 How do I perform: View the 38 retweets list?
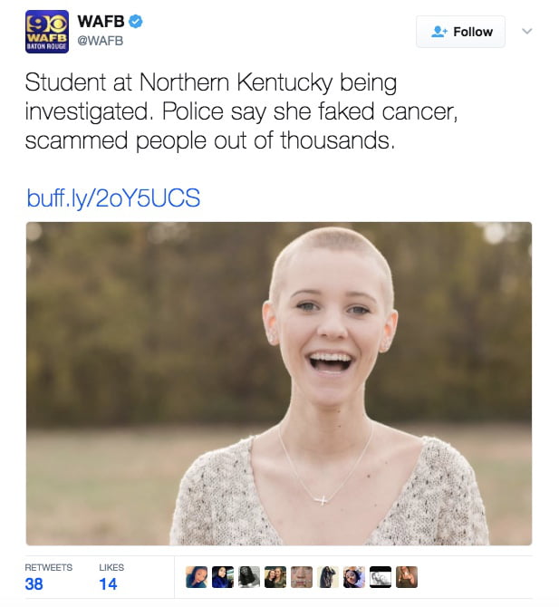coord(48,577)
